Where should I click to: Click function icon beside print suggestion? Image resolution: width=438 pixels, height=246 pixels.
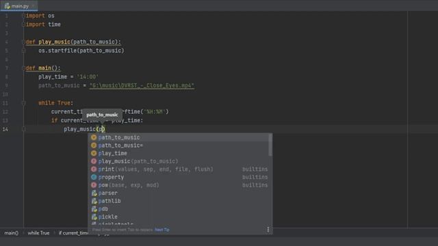[94, 169]
